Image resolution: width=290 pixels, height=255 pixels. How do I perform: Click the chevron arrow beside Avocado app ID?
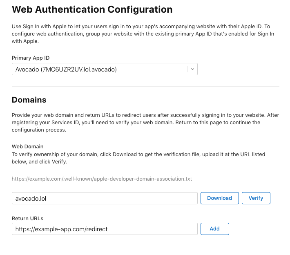pos(192,69)
